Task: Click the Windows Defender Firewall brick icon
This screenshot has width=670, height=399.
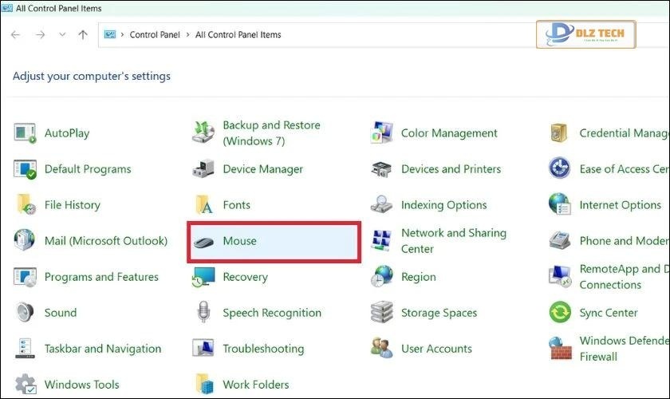Action: click(x=560, y=348)
